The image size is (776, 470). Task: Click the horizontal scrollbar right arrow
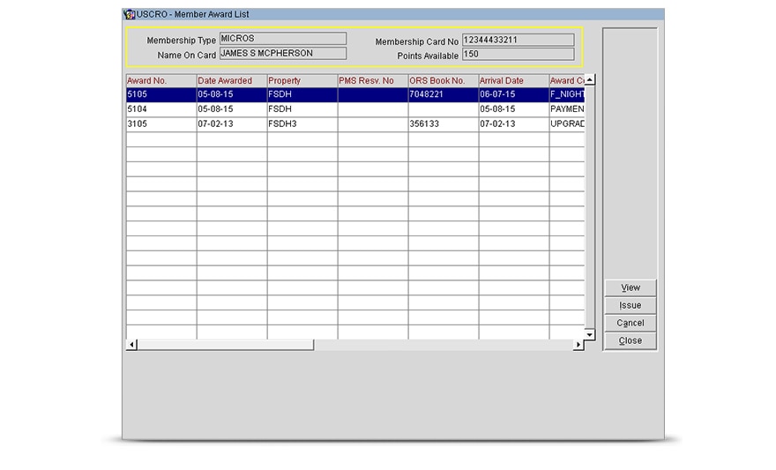(x=578, y=345)
